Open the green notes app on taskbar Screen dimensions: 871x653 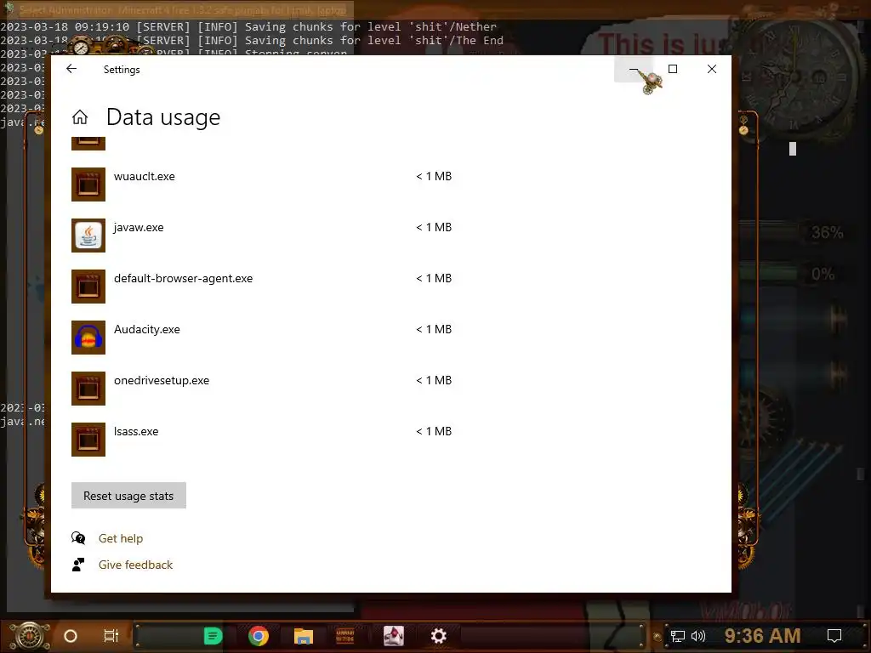(x=213, y=636)
